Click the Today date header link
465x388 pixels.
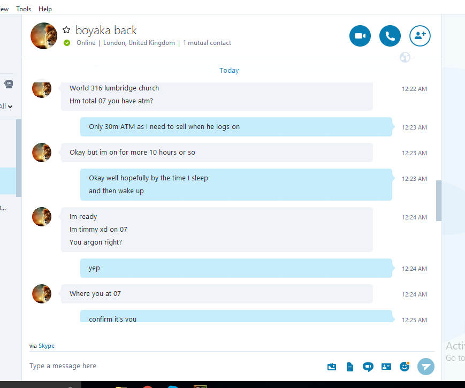[229, 70]
